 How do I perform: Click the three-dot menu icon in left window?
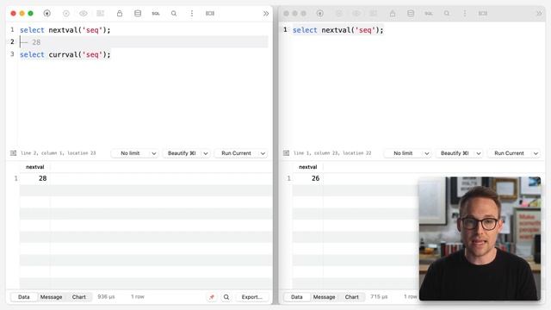[x=191, y=14]
